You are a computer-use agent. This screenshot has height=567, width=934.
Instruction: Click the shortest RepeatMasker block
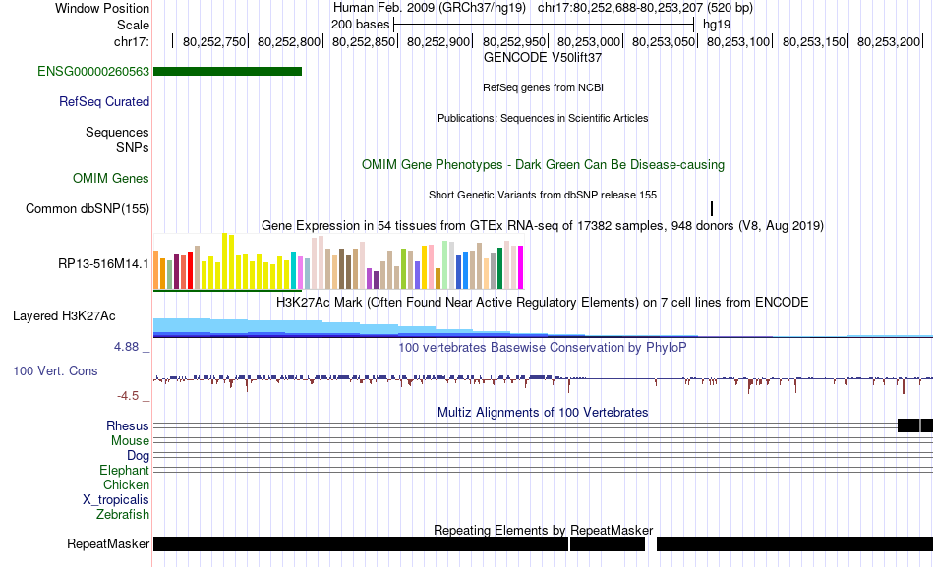(x=609, y=543)
